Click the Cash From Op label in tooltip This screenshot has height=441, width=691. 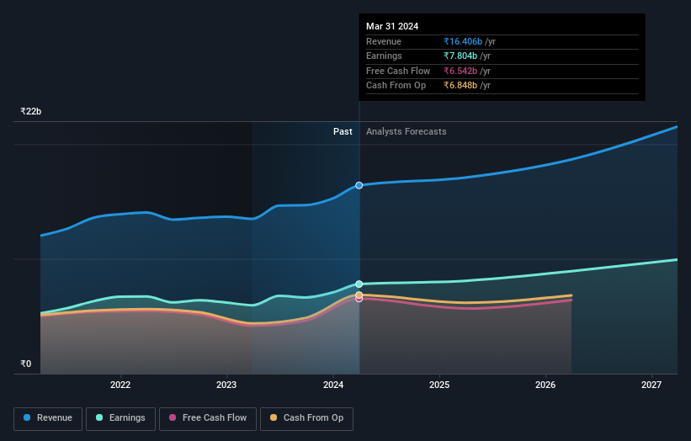[396, 86]
